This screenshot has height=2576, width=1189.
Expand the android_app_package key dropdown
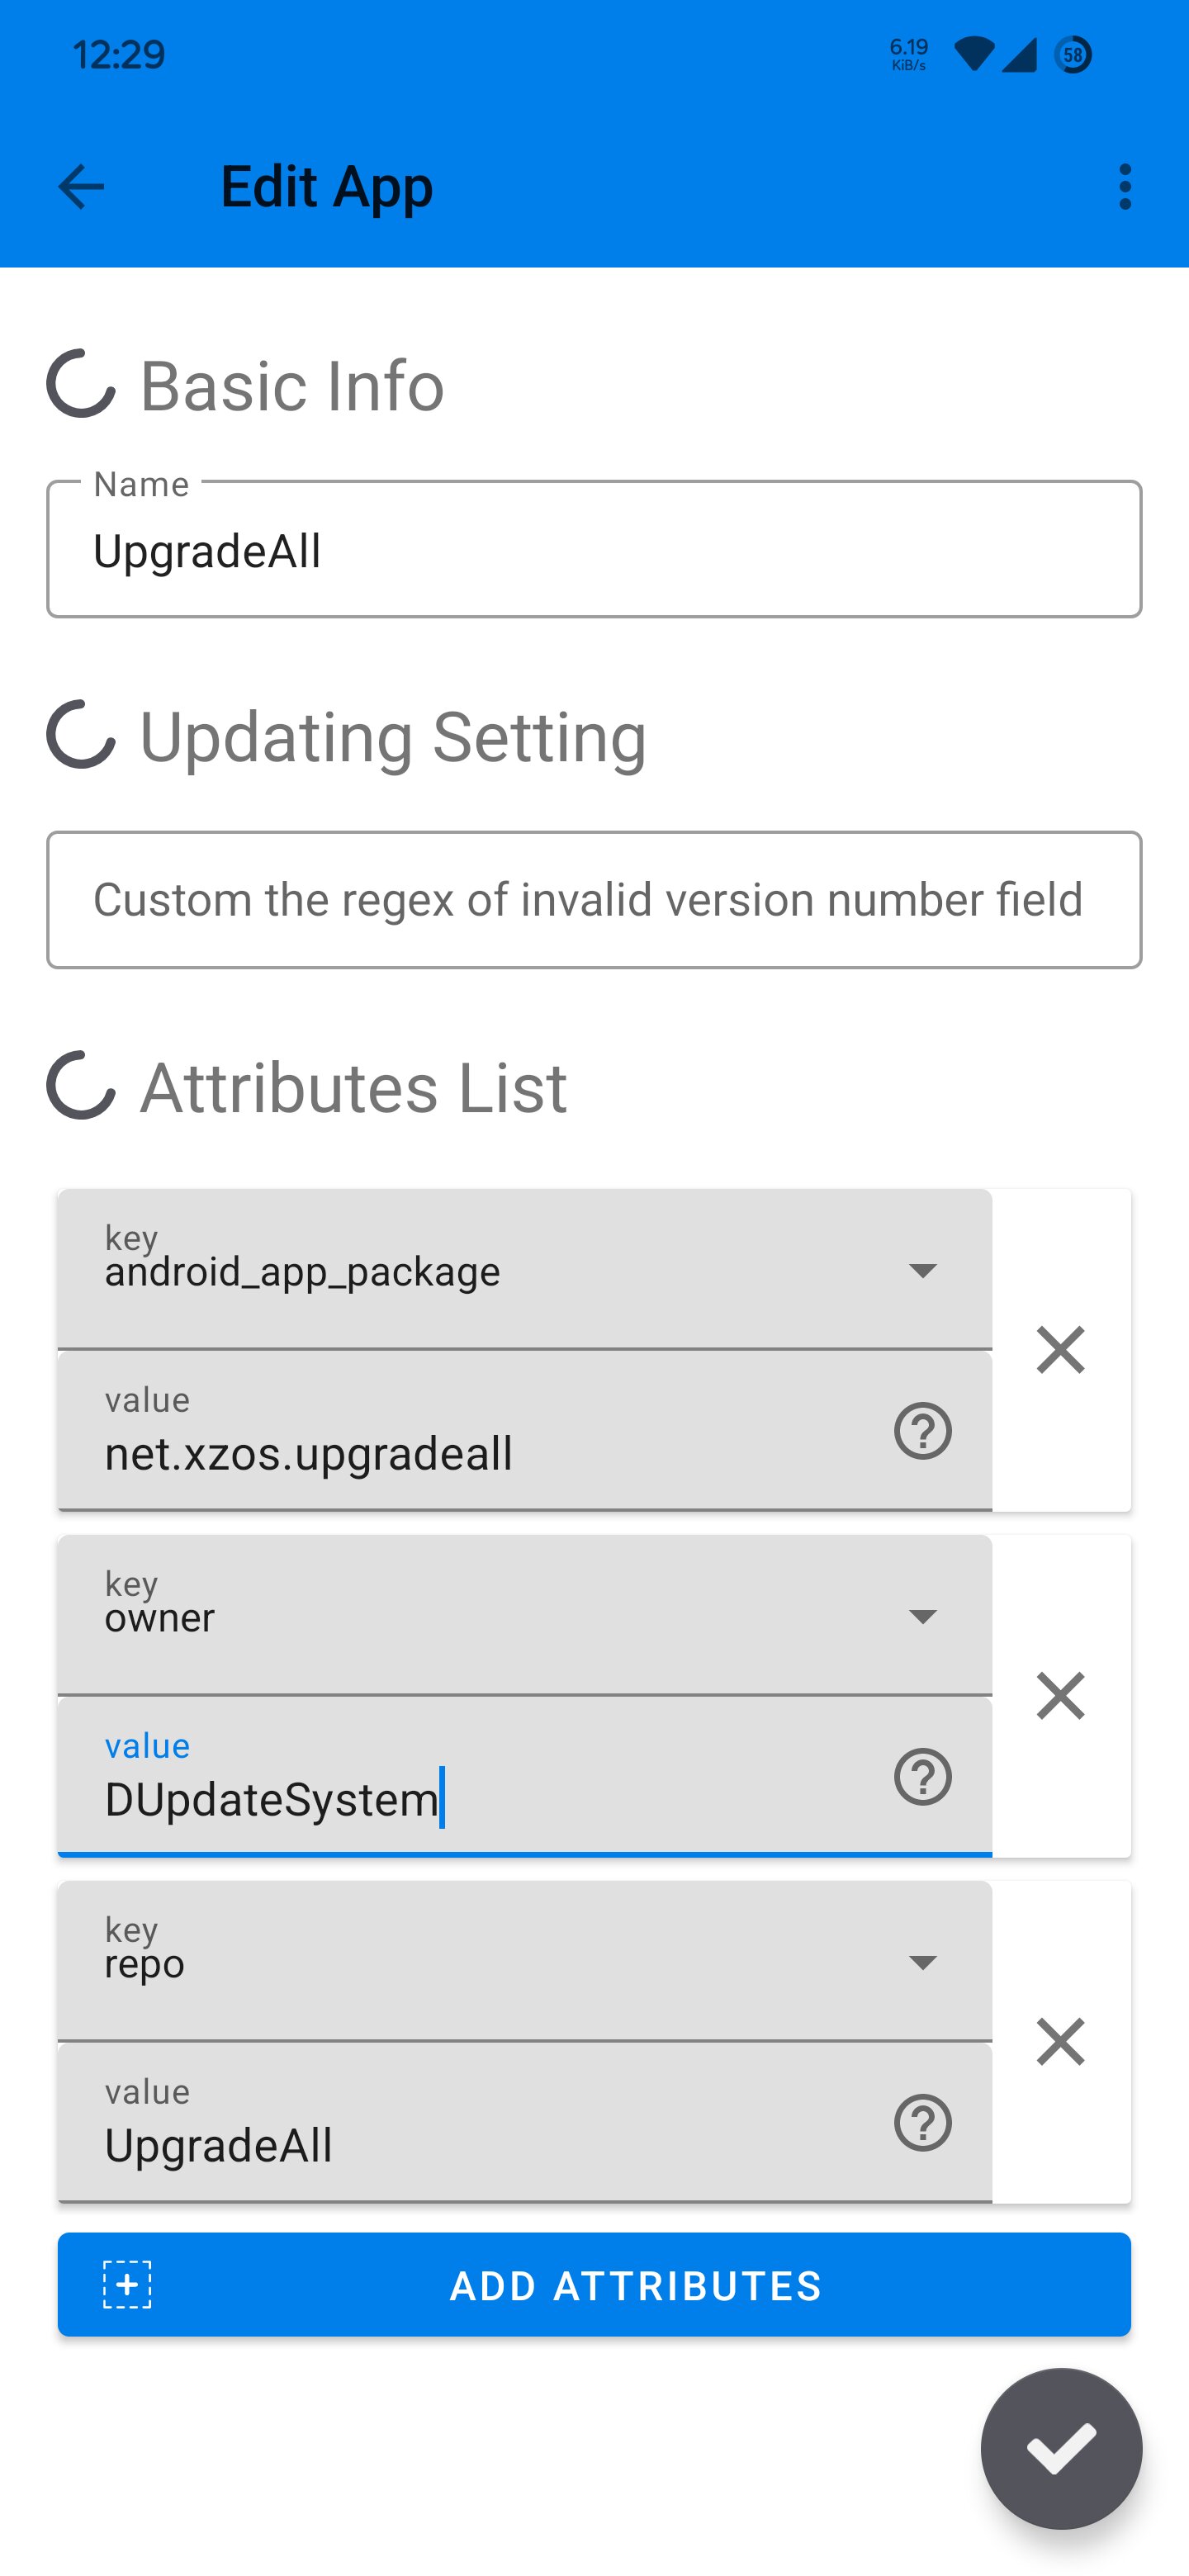922,1271
